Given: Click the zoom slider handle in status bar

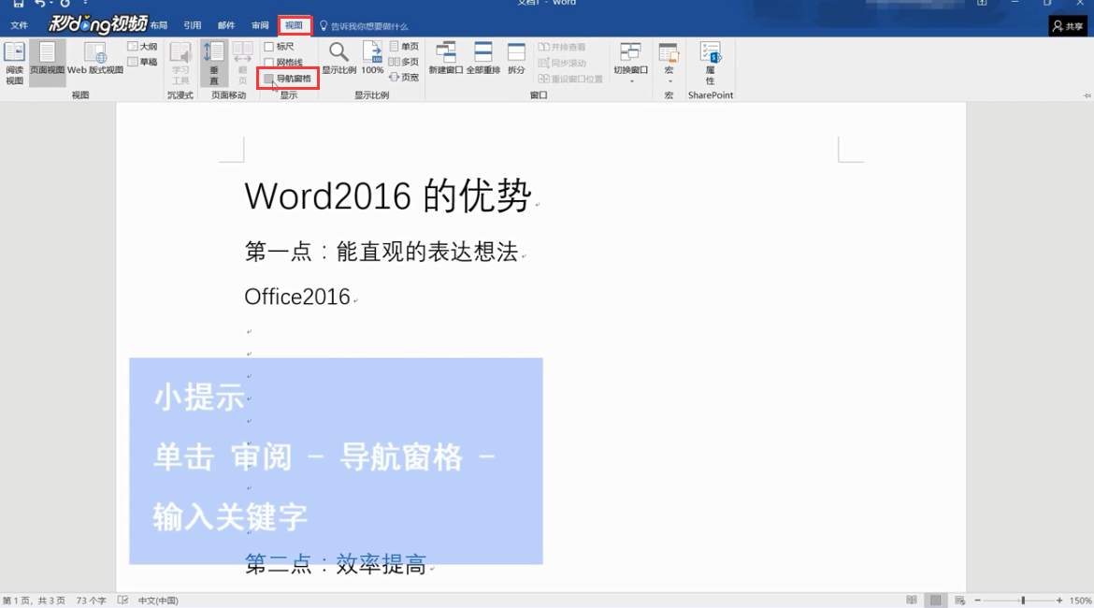Looking at the screenshot, I should [1023, 601].
